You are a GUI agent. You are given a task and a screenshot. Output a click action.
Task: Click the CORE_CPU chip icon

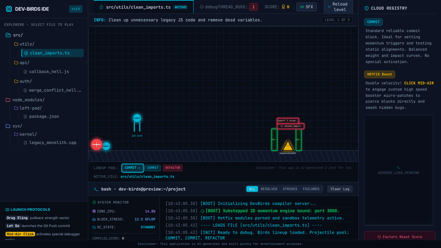[x=94, y=211]
